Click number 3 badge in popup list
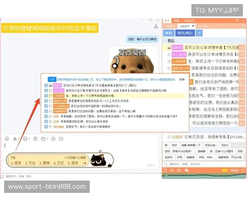 coord(46,96)
